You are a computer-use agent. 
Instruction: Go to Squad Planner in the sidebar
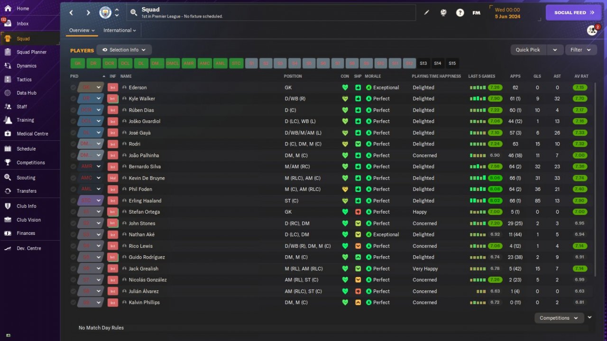tap(31, 52)
